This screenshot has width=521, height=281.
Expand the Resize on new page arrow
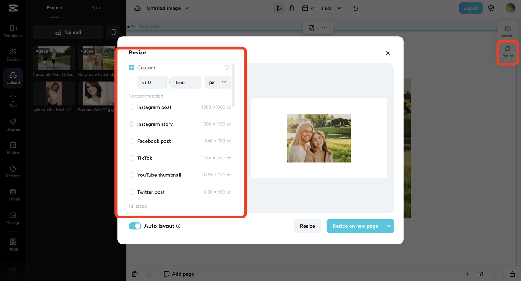point(389,226)
